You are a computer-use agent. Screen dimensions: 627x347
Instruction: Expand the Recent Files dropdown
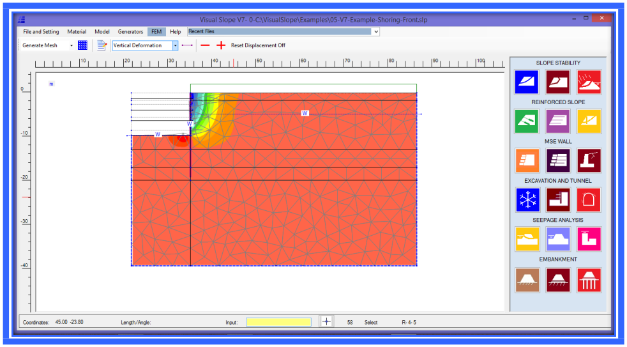[376, 31]
